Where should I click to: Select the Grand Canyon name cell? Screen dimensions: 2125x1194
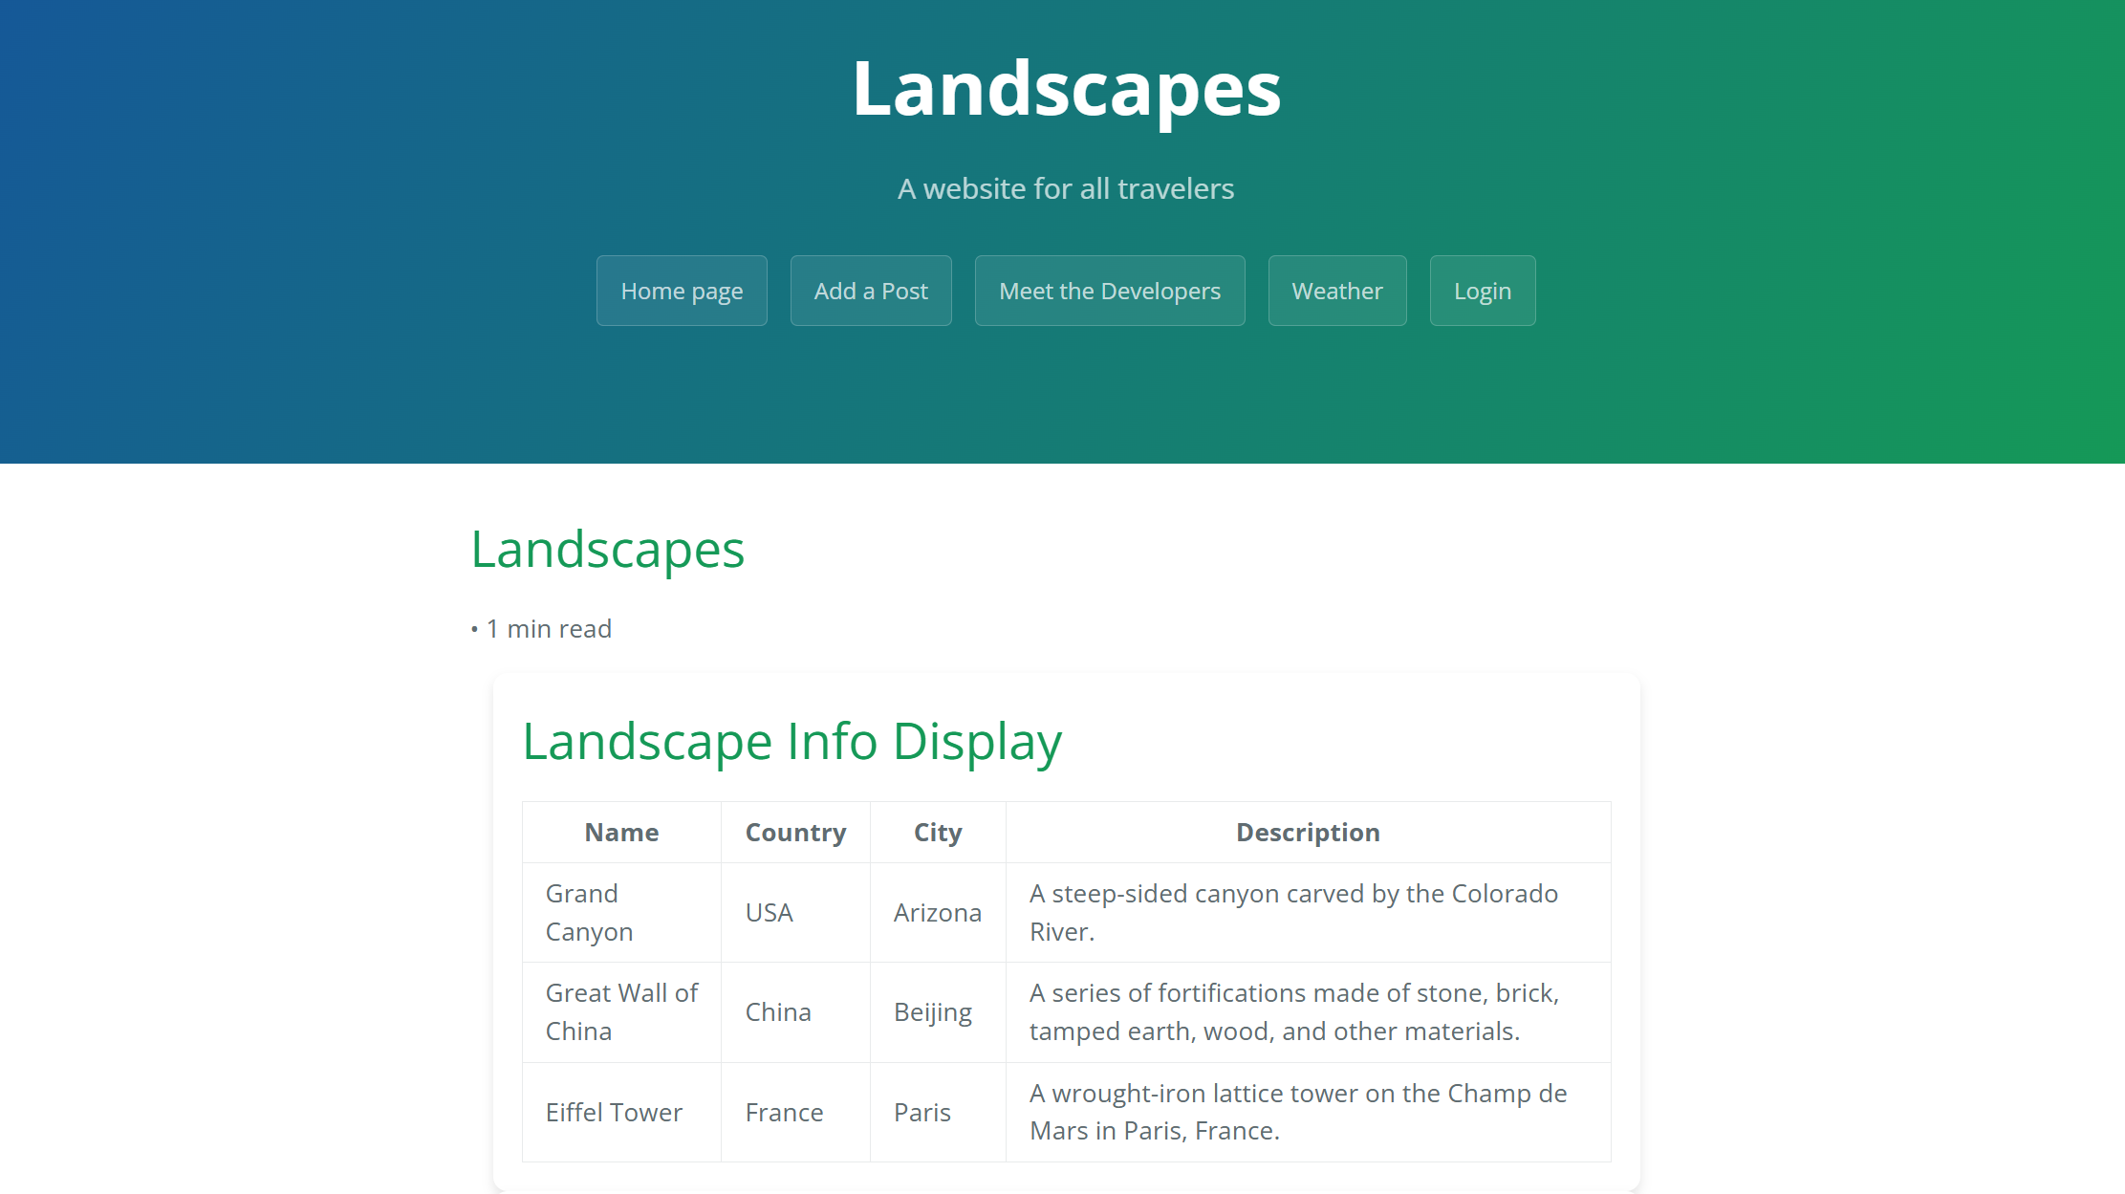[621, 912]
